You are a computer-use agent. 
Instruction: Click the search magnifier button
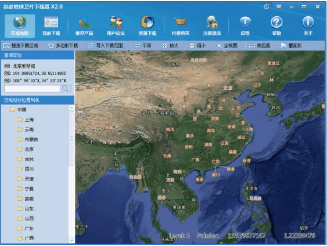pyautogui.click(x=65, y=89)
